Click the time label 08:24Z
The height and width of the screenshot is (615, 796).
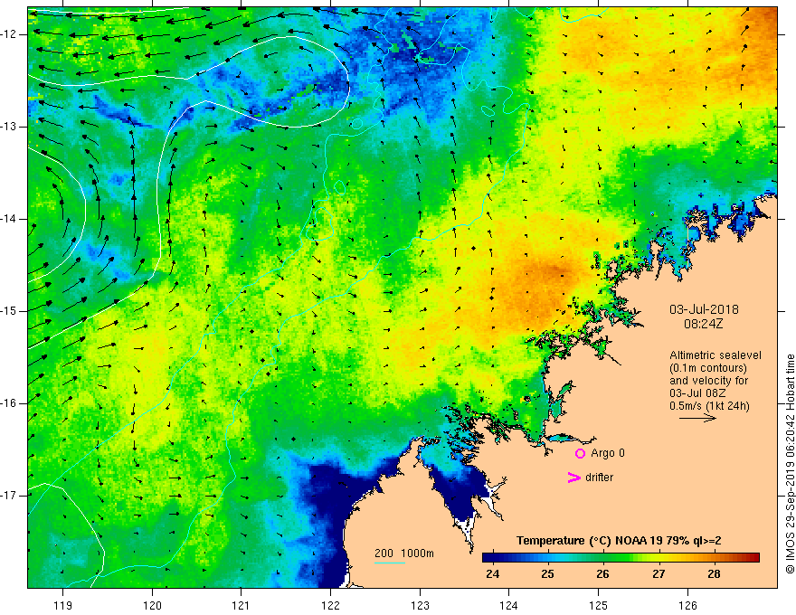pyautogui.click(x=703, y=324)
